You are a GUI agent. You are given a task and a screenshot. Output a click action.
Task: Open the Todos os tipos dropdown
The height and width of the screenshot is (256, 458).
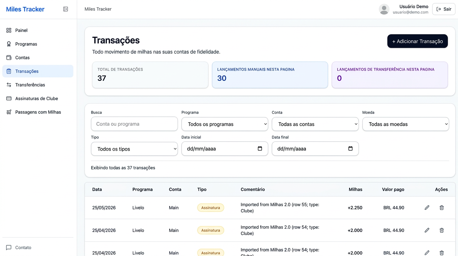tap(134, 149)
